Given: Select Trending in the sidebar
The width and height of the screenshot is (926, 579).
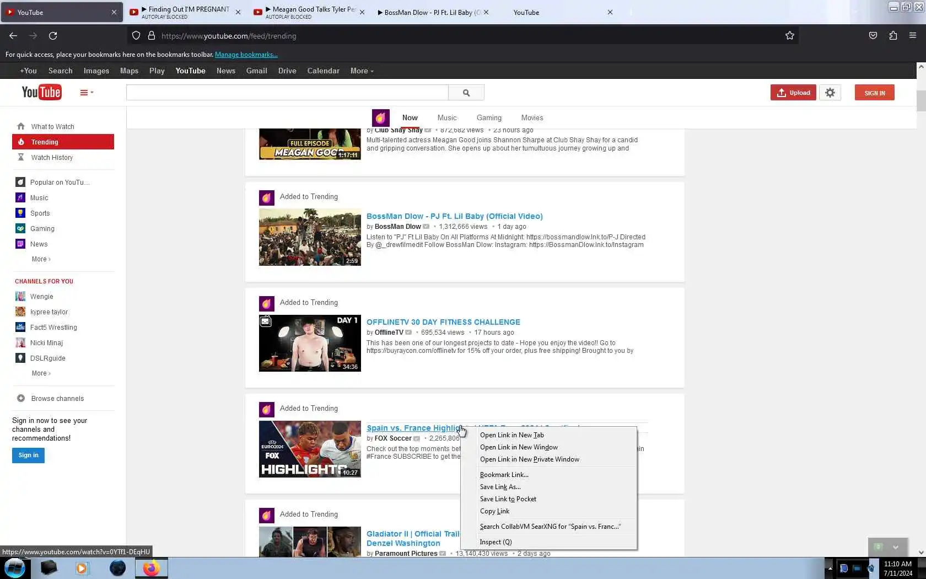Looking at the screenshot, I should pos(63,142).
